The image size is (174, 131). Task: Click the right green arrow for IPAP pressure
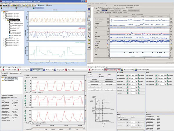pyautogui.click(x=139, y=76)
